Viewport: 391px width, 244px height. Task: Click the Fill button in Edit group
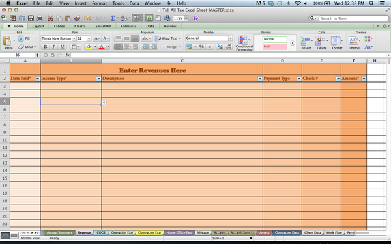27,38
